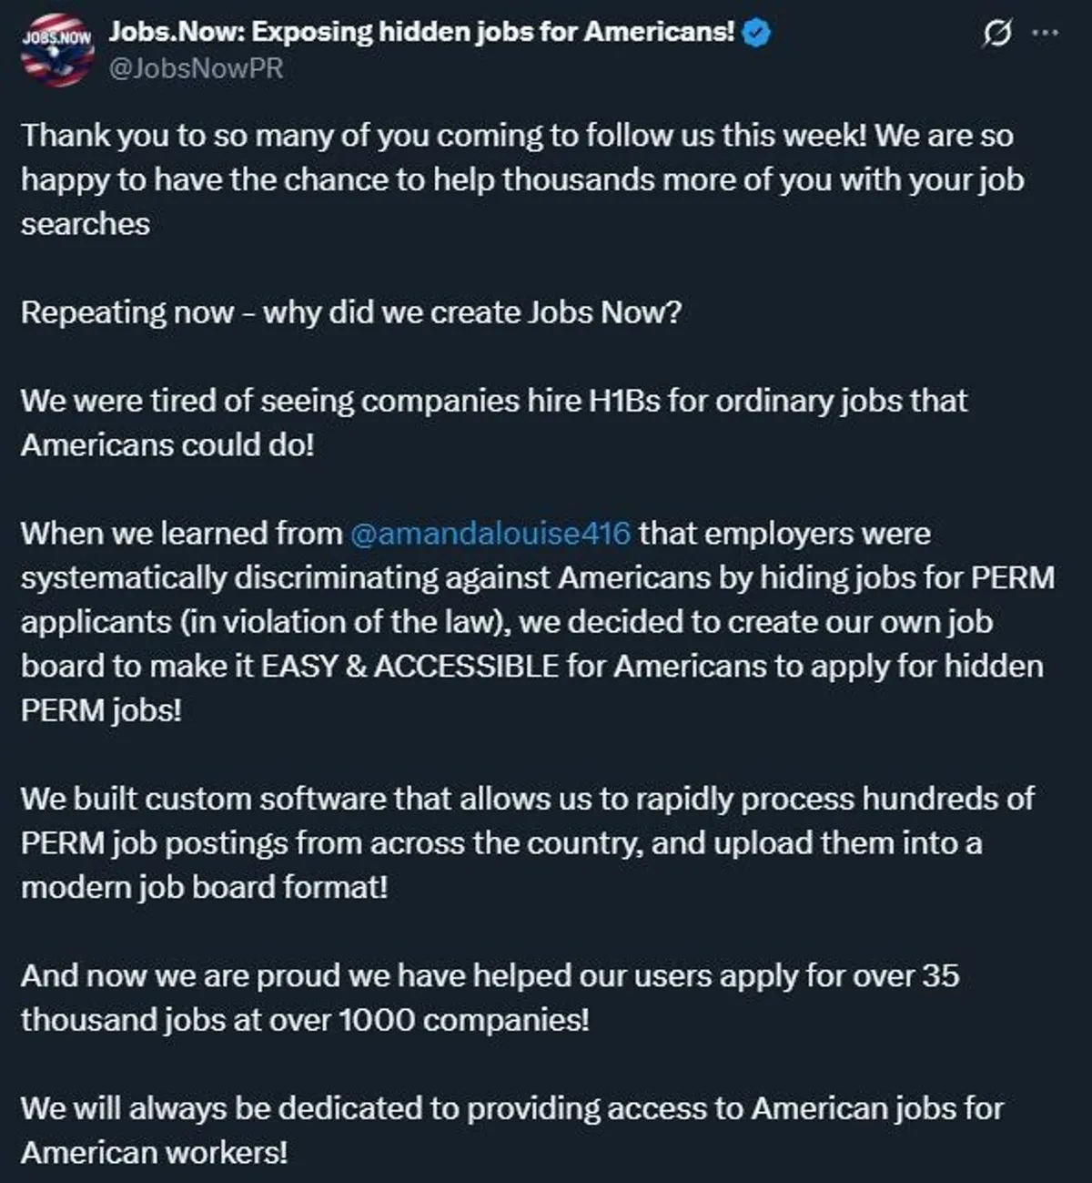Click the "We will always be dedicated" paragraph

click(x=511, y=1129)
